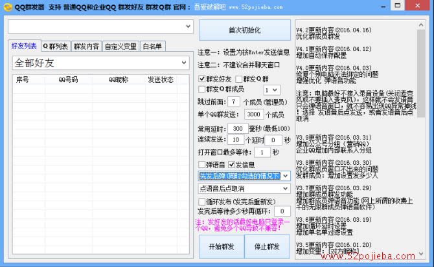Viewport: 434px width, 267px height.
Task: Expand the 点语音后点取消 dropdown
Action: tap(244, 189)
